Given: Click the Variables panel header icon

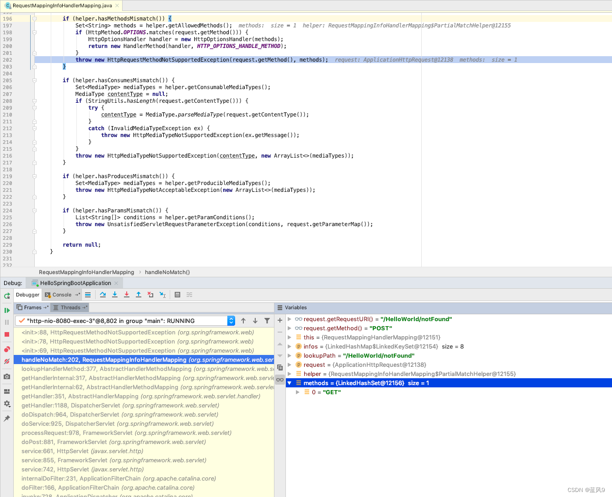Looking at the screenshot, I should (279, 307).
